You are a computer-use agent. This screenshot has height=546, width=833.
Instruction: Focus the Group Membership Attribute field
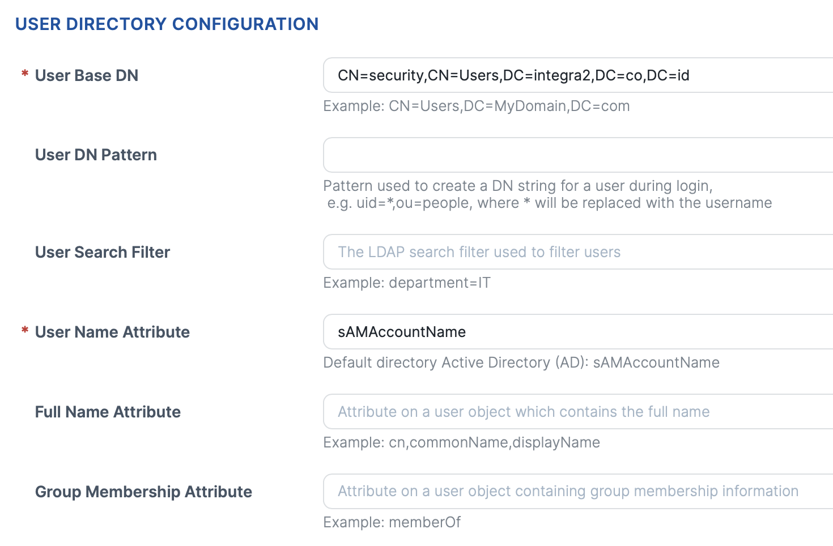[x=578, y=492]
